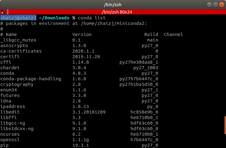The width and height of the screenshot is (226, 148).
Task: Click the chardet package name
Action: [10, 68]
